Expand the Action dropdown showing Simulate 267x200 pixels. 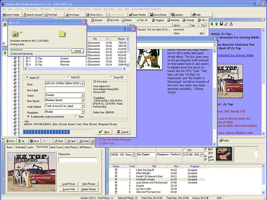tap(83, 95)
